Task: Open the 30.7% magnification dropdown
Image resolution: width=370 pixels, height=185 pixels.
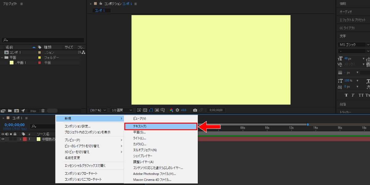Action: point(98,110)
